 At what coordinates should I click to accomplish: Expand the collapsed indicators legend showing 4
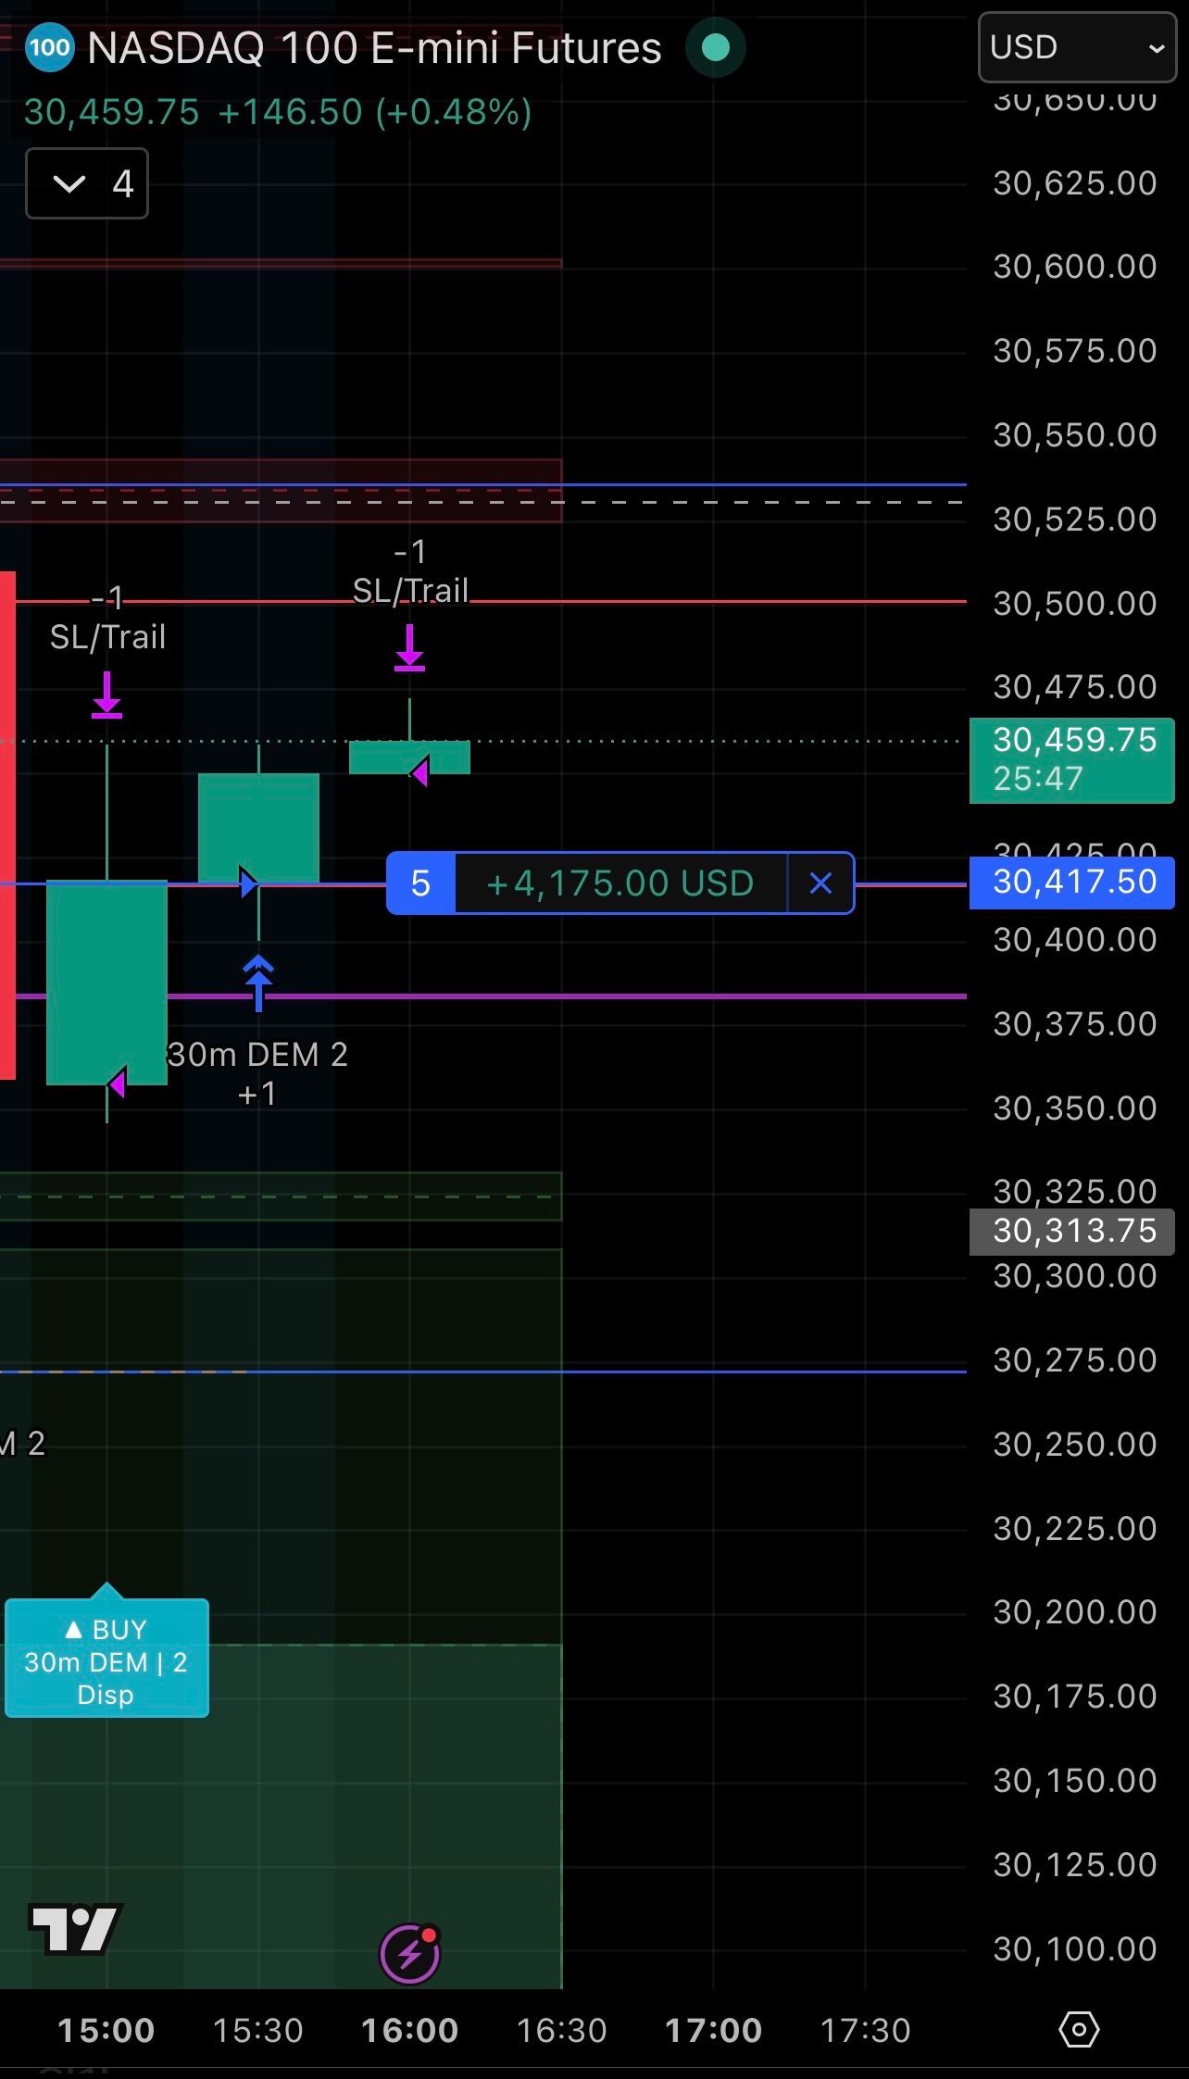point(87,183)
